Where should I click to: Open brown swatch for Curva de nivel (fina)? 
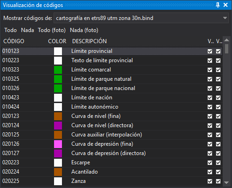(x=58, y=116)
